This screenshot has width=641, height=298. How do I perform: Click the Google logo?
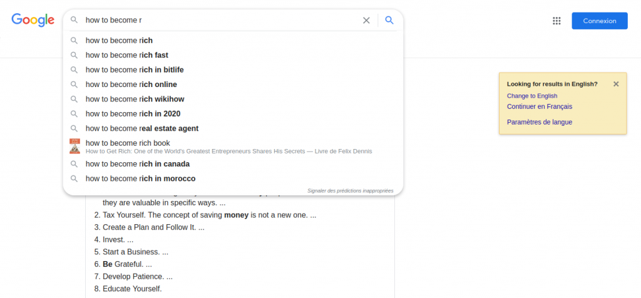click(x=33, y=20)
